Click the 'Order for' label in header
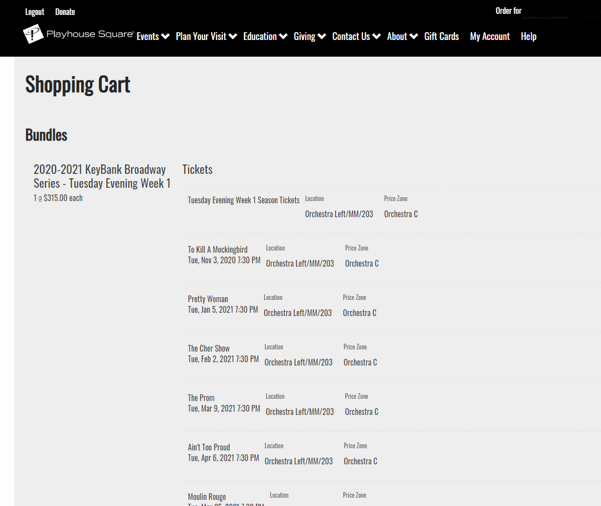Viewport: 601px width, 506px height. (509, 11)
